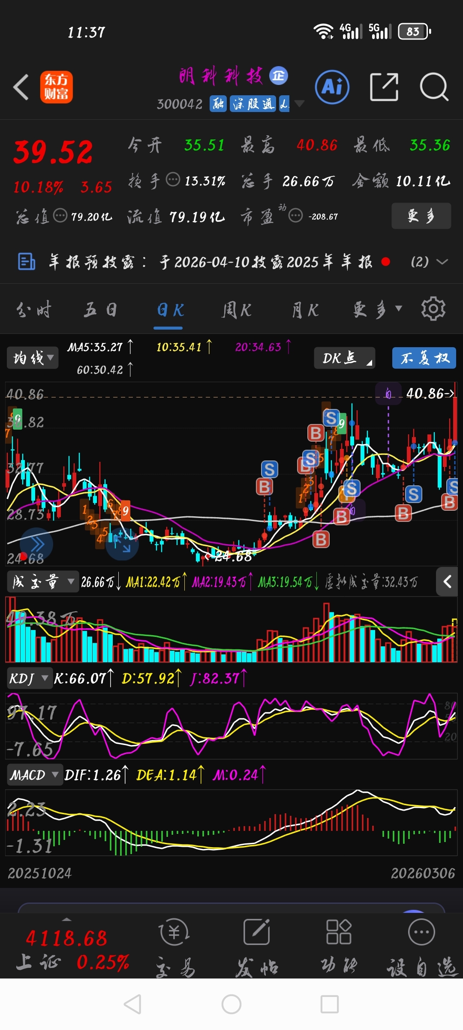Open MACD indicator dropdown
463x1030 pixels.
34,775
